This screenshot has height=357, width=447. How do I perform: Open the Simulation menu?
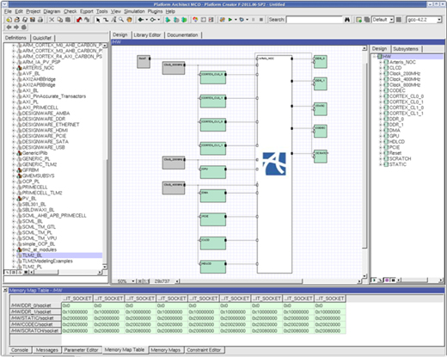[x=134, y=11]
